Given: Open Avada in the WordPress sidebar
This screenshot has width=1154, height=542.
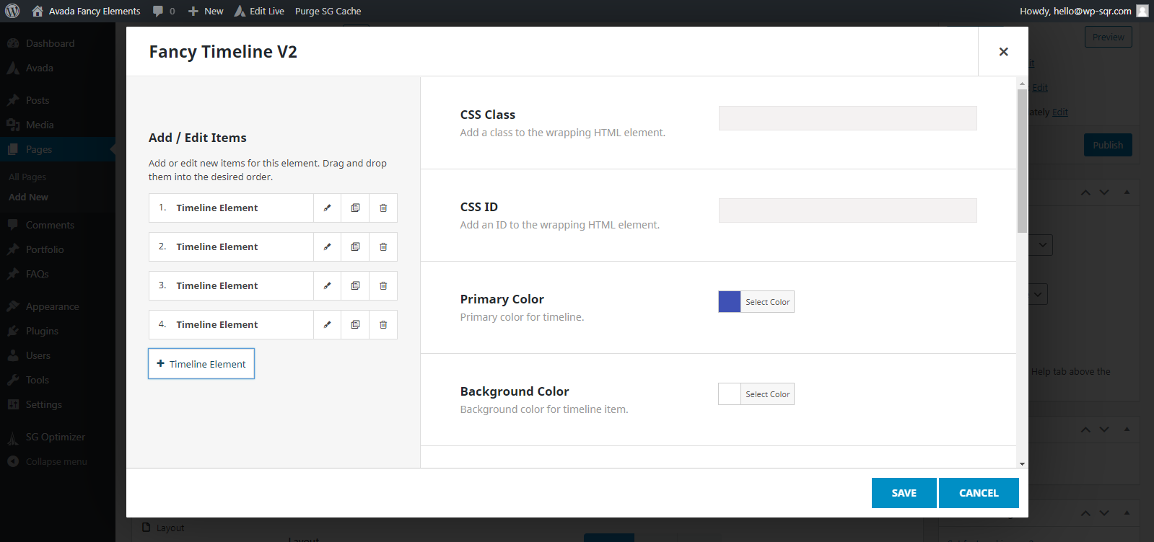Looking at the screenshot, I should tap(58, 68).
